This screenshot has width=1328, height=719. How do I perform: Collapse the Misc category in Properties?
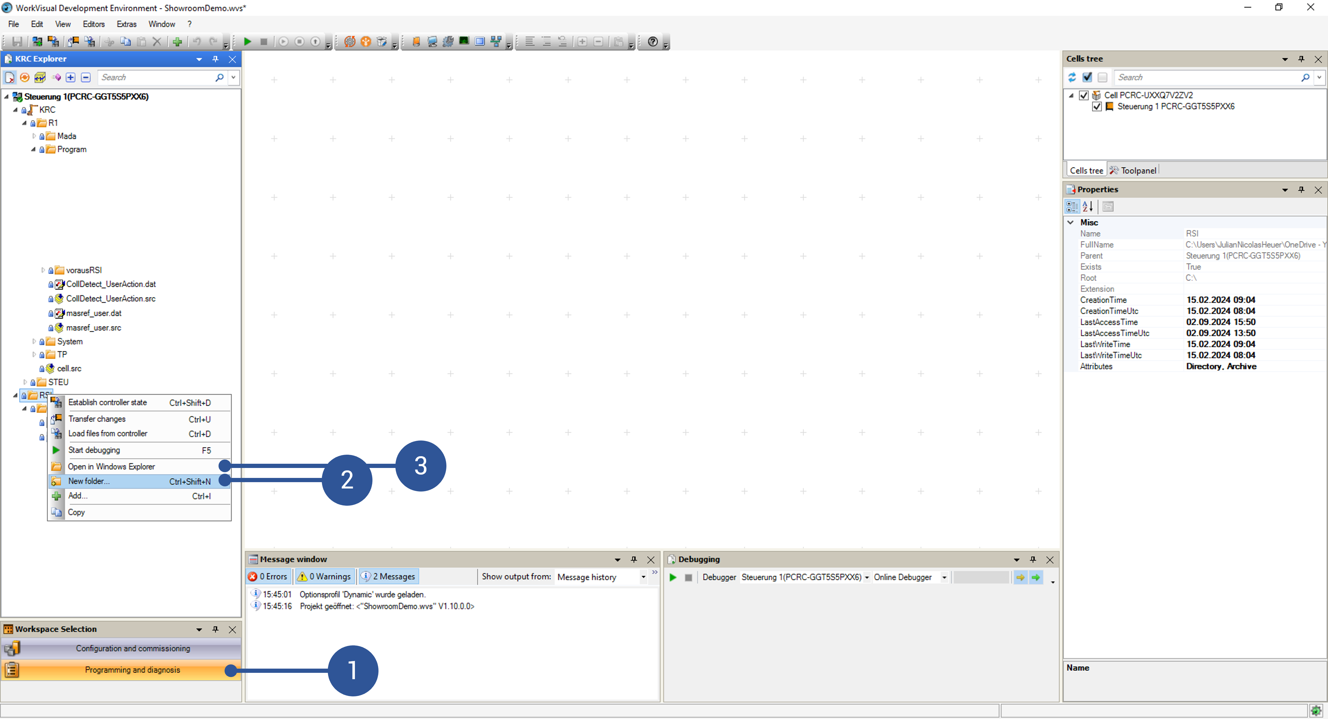click(1071, 223)
